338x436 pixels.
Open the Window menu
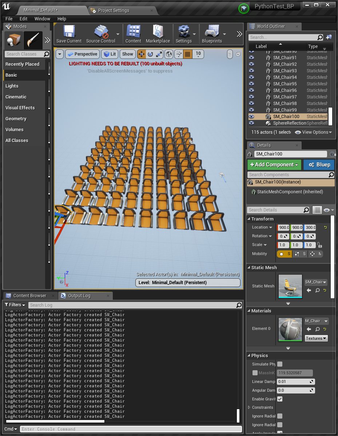pyautogui.click(x=42, y=19)
